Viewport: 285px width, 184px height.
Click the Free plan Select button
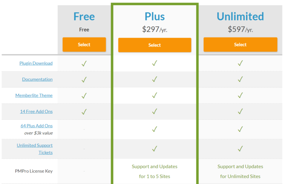pyautogui.click(x=84, y=45)
